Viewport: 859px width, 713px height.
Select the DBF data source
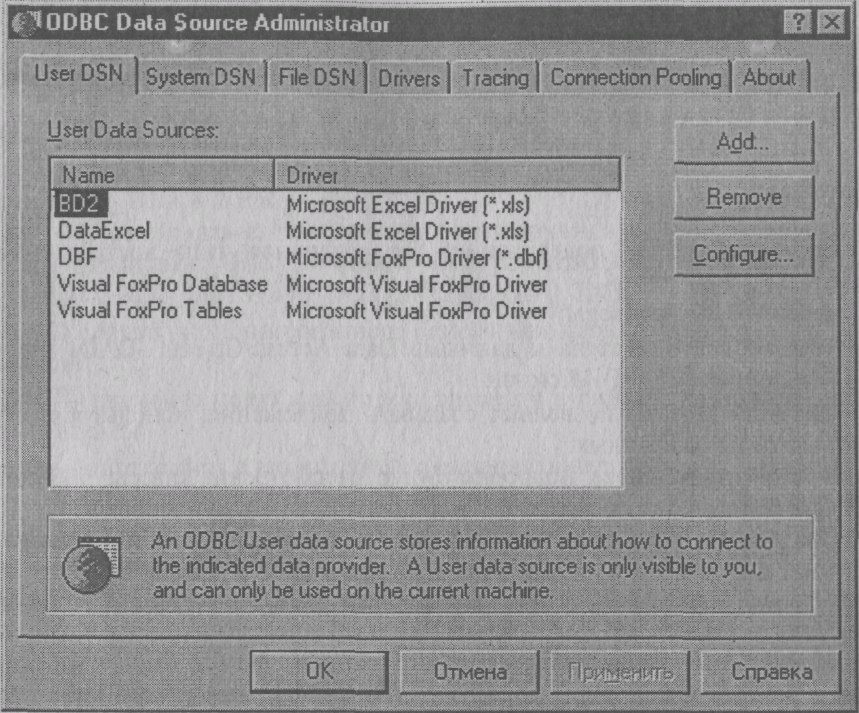coord(77,257)
